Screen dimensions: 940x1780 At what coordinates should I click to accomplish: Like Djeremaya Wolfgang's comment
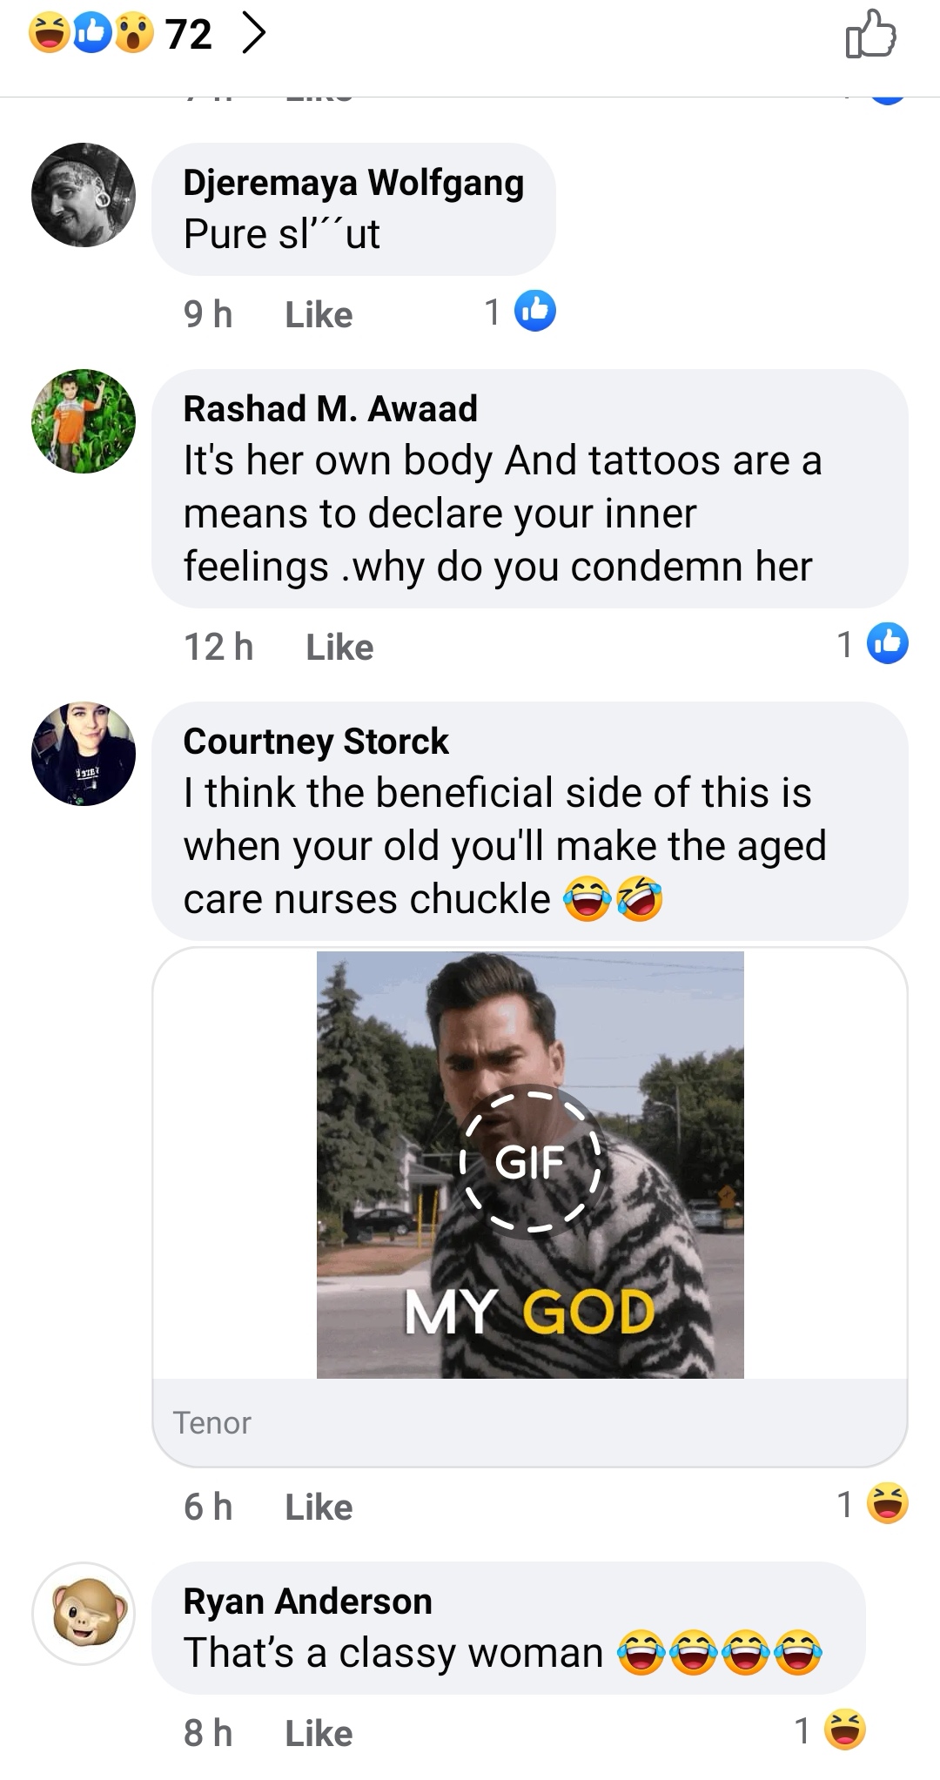tap(319, 314)
